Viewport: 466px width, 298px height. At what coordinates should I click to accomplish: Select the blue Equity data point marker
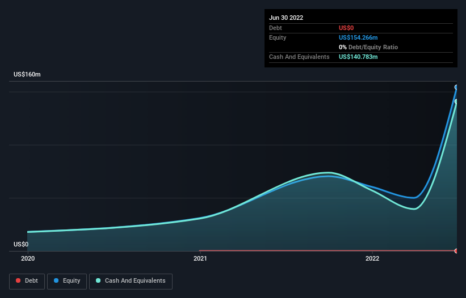coord(456,87)
